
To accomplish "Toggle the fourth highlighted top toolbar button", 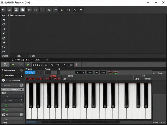I will [23, 10].
